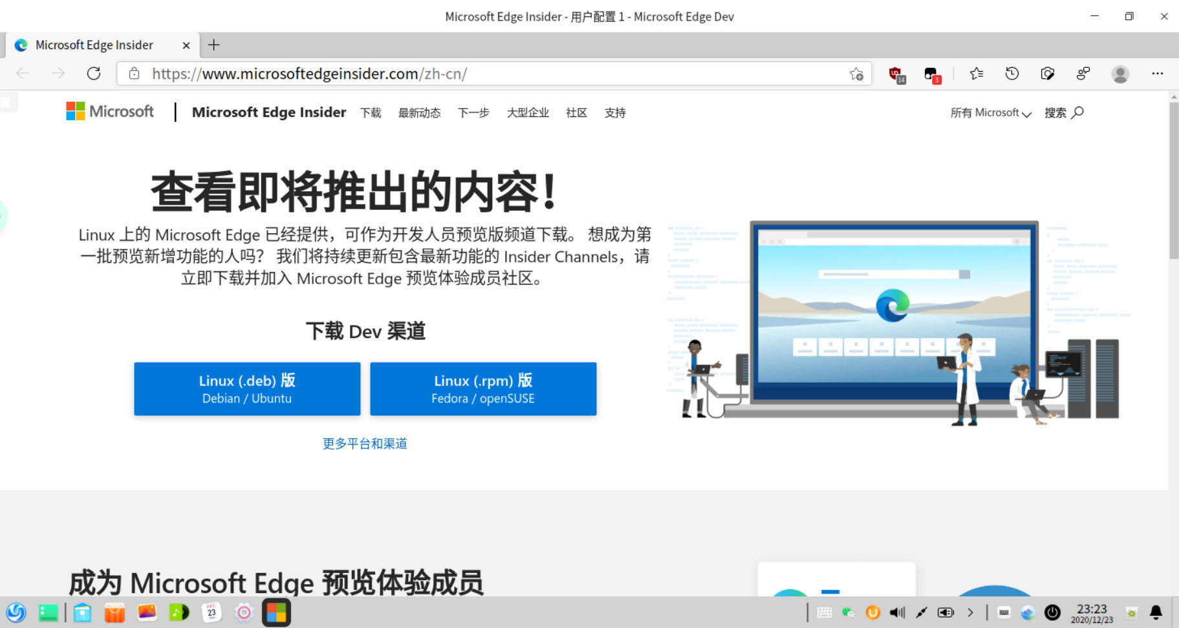Open the green music player dock icon
This screenshot has height=628, width=1179.
pos(179,612)
